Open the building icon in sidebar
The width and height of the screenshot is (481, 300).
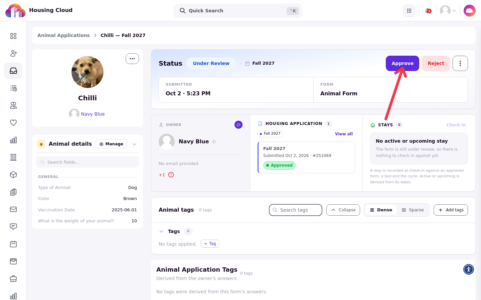pos(13,157)
